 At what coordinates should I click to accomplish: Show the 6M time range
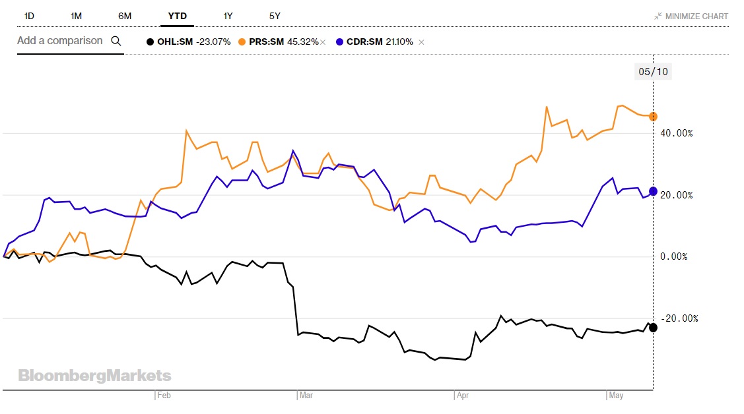click(125, 16)
